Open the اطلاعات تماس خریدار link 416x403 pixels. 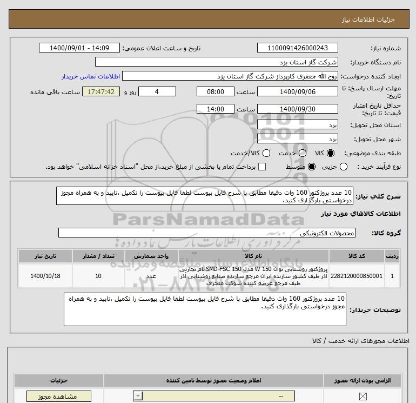click(x=91, y=76)
